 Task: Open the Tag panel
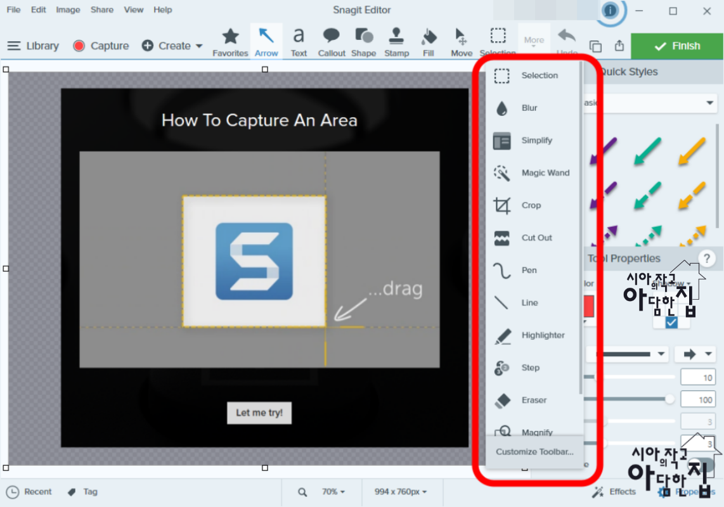point(82,492)
